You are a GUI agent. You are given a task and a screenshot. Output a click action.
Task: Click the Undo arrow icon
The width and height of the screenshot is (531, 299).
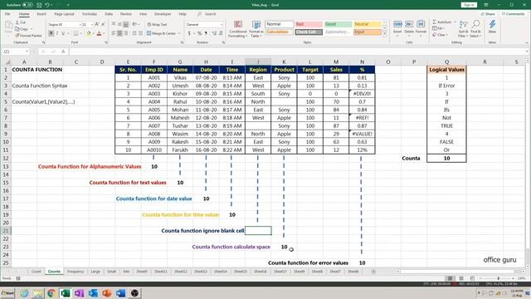click(x=47, y=5)
